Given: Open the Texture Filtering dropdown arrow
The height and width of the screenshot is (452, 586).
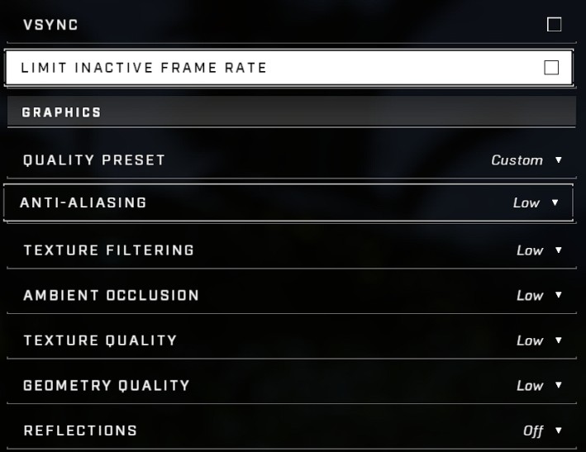Looking at the screenshot, I should (559, 250).
